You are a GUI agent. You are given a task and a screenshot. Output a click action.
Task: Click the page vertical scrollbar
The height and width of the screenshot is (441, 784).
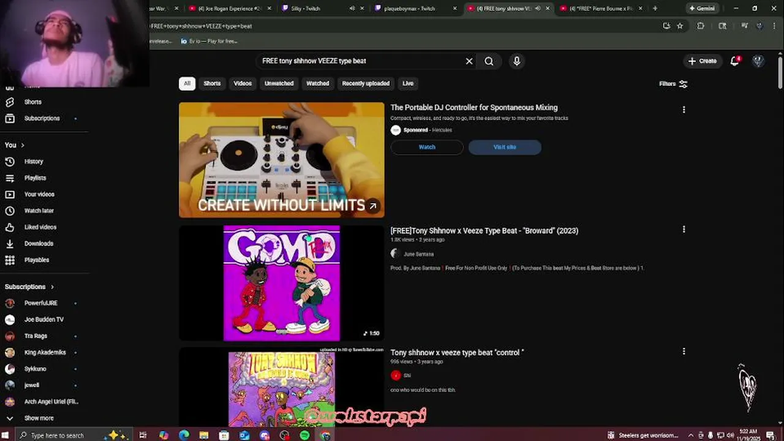click(x=780, y=73)
